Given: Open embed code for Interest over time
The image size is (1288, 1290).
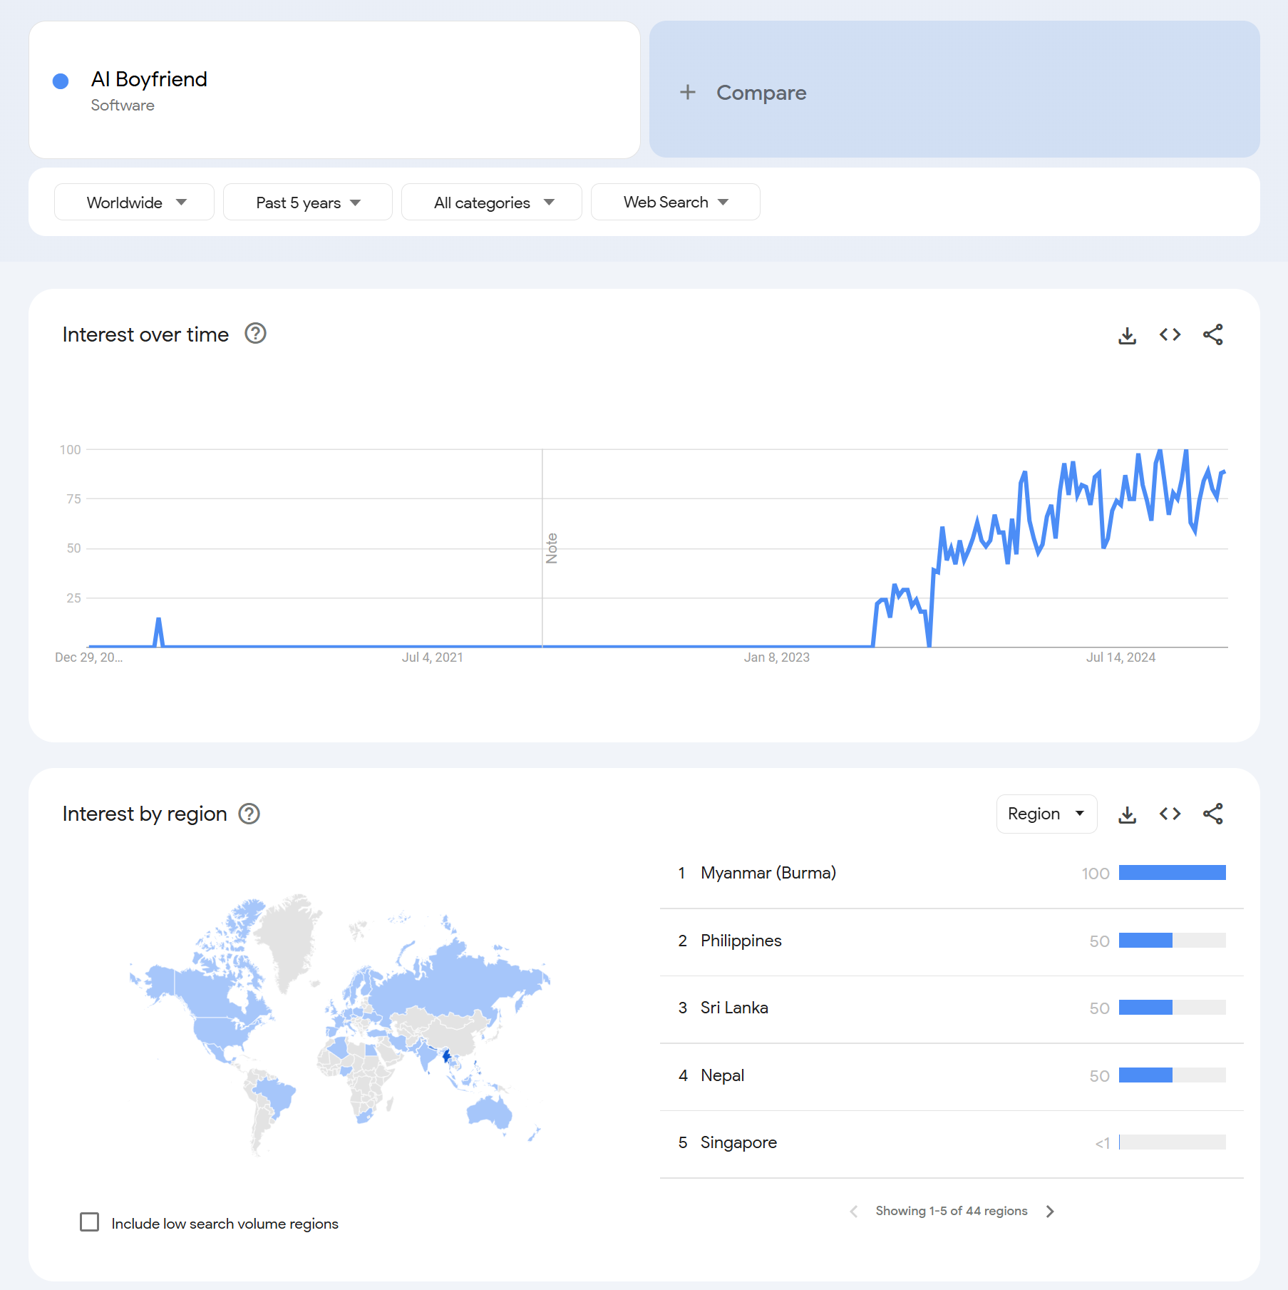Looking at the screenshot, I should click(x=1170, y=334).
